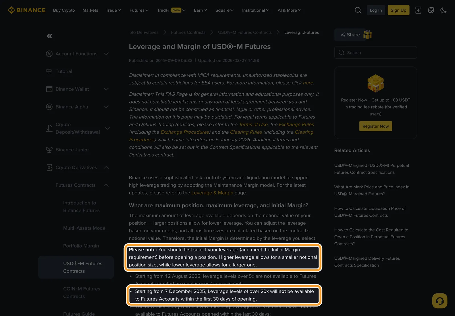Expand Account Functions chevron

[106, 54]
